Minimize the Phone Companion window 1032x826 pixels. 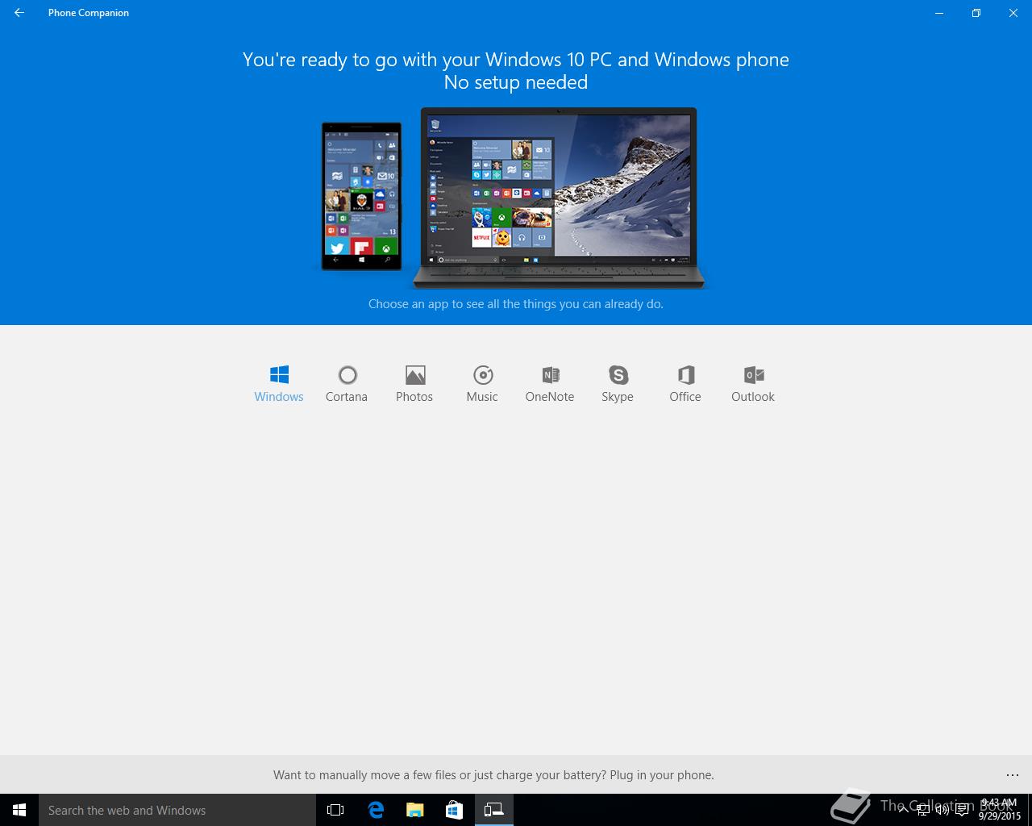(939, 13)
